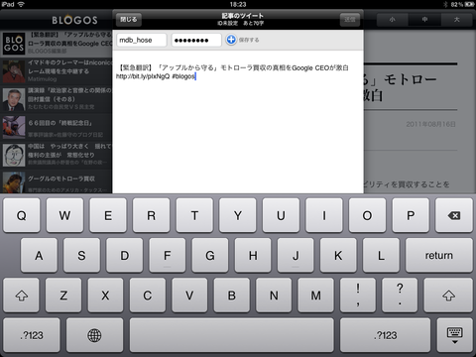Tap the O key
The height and width of the screenshot is (357, 476).
pos(367,215)
